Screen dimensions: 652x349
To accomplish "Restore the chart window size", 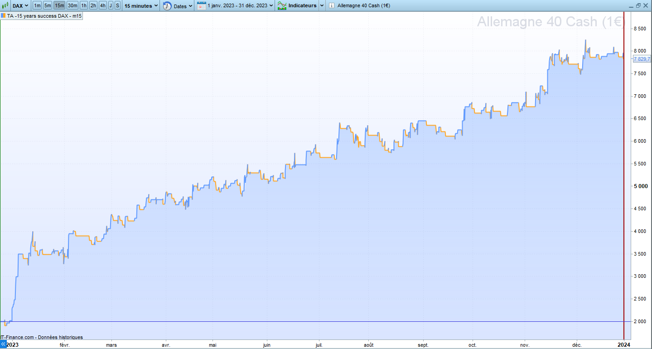I will point(638,5).
